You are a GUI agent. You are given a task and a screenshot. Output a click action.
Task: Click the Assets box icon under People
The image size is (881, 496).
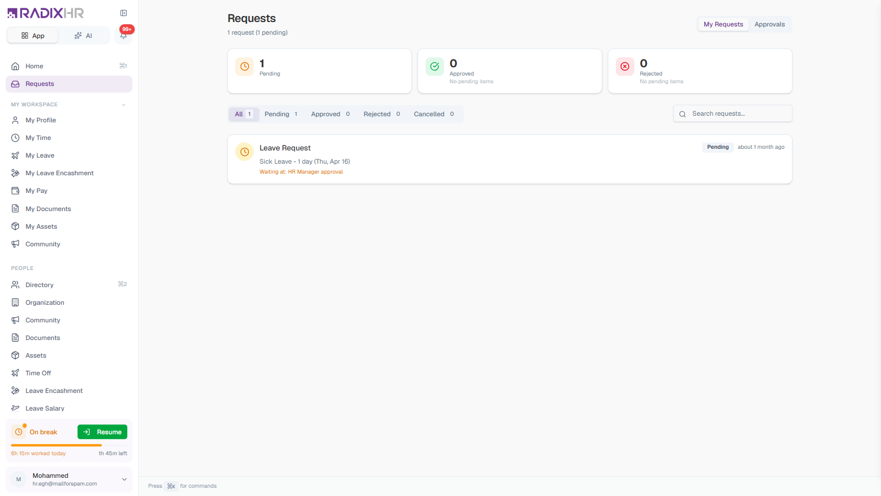(15, 355)
